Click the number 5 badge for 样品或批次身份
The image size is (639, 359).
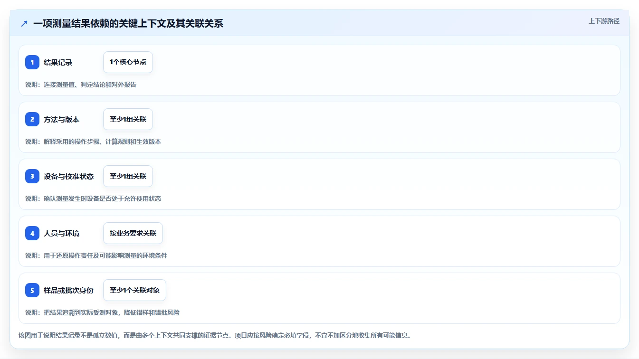pyautogui.click(x=32, y=290)
